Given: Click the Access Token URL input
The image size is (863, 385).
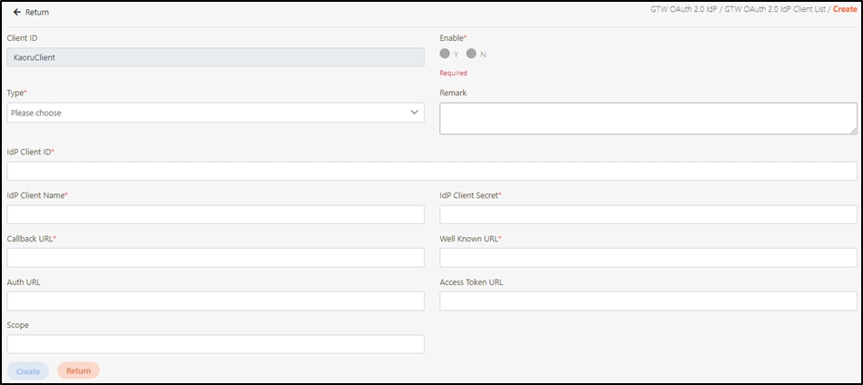Looking at the screenshot, I should click(647, 301).
